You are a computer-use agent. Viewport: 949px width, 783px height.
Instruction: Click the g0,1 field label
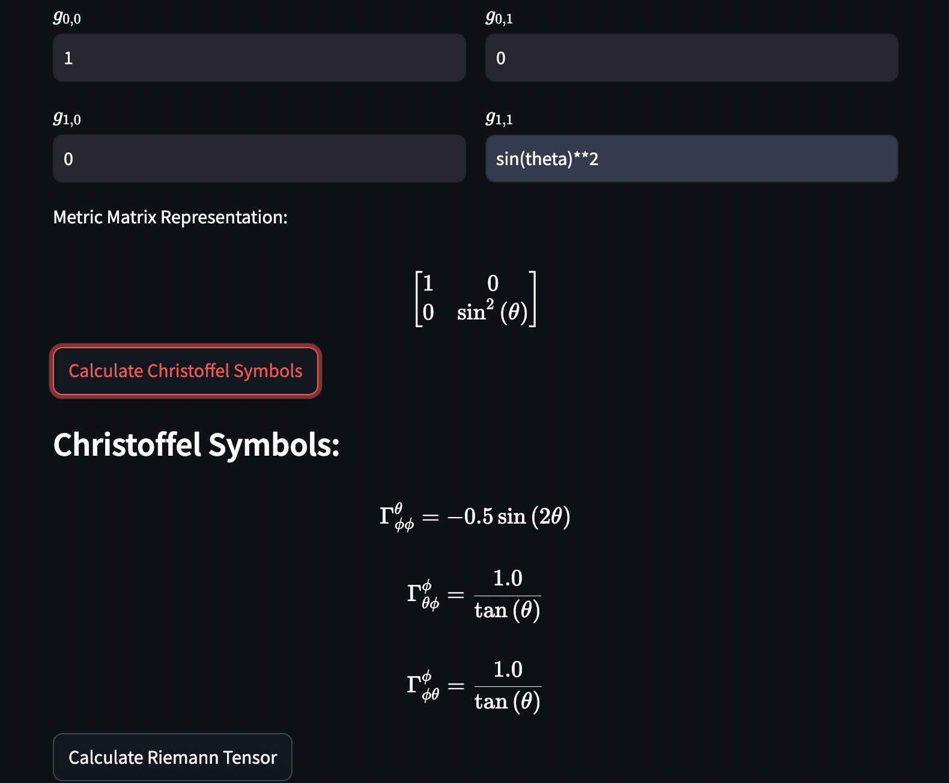[499, 17]
